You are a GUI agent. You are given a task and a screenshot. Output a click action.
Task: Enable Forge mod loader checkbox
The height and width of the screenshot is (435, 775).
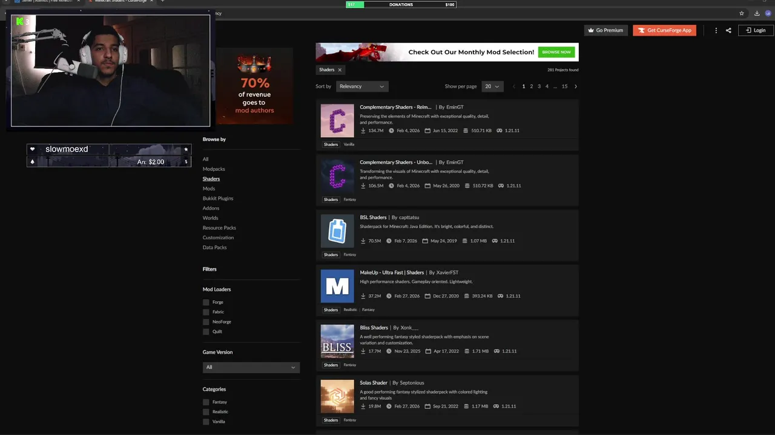point(206,302)
